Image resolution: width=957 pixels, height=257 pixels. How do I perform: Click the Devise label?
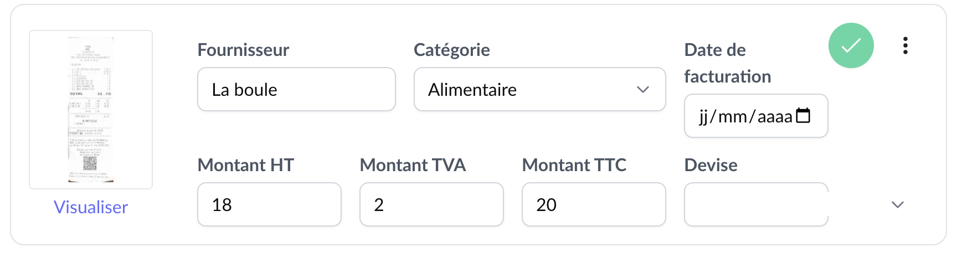click(x=711, y=165)
